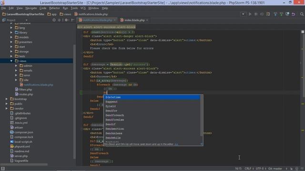
Task: Click PhpStorm application icon in title bar
Action: (2, 2)
